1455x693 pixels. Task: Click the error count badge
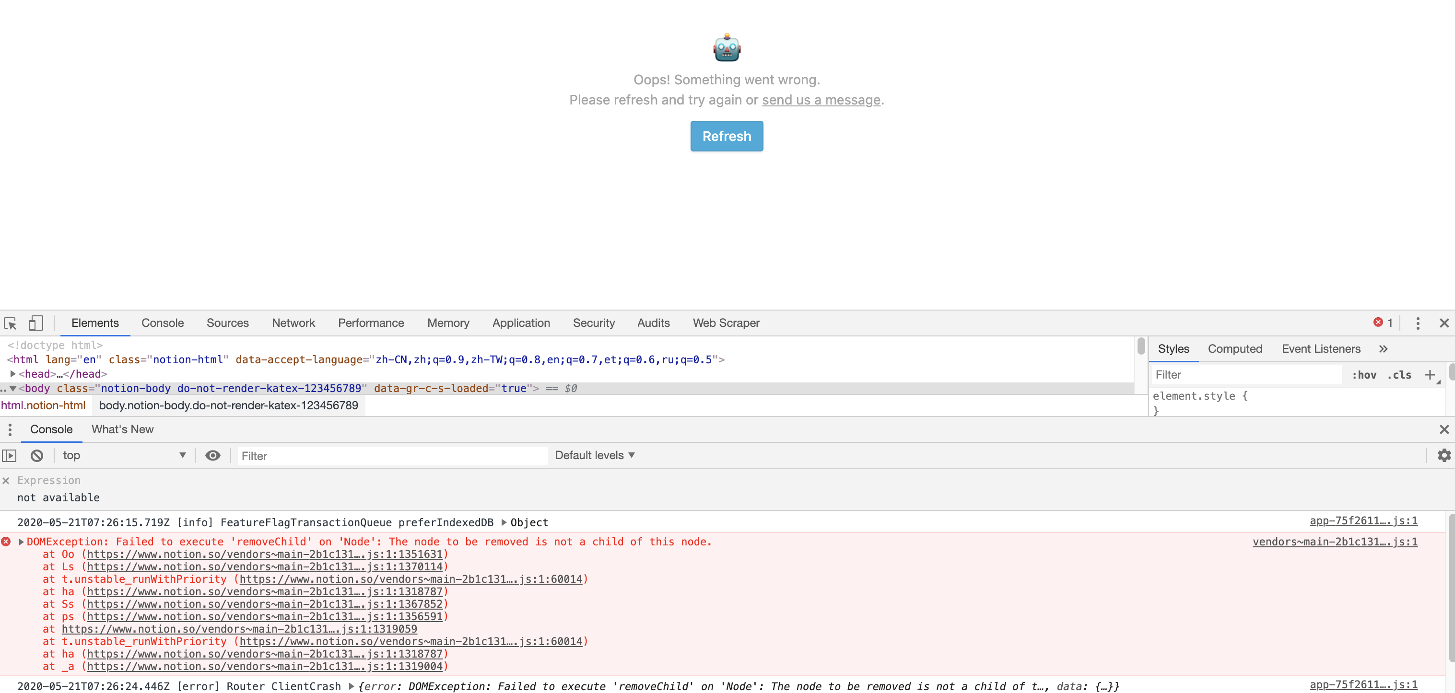1384,323
